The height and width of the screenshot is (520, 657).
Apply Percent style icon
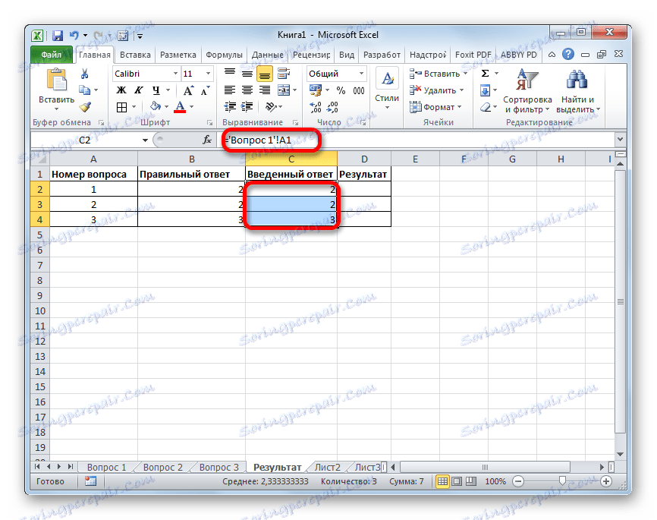(x=341, y=90)
